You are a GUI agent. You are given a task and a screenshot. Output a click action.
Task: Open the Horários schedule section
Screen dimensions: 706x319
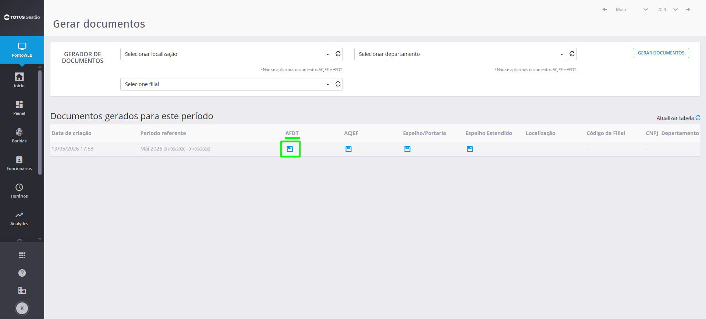click(x=19, y=191)
